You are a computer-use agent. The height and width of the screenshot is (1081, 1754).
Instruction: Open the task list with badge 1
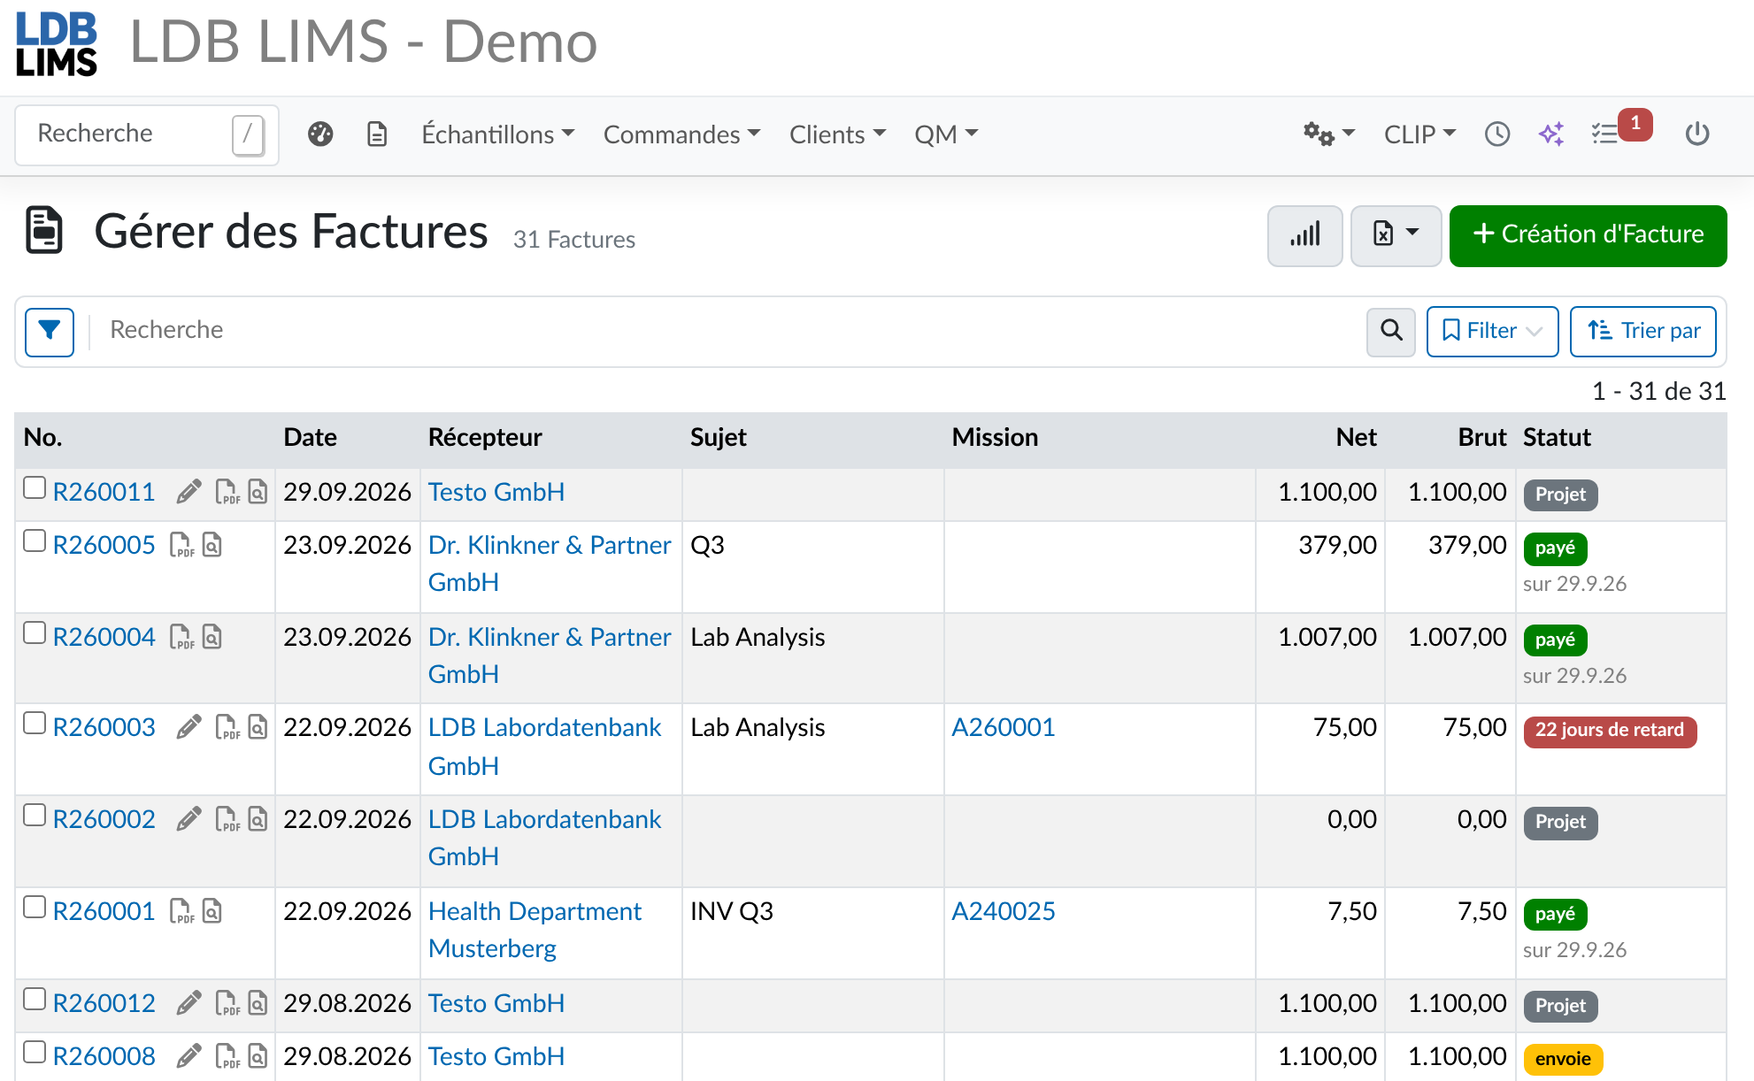point(1620,129)
